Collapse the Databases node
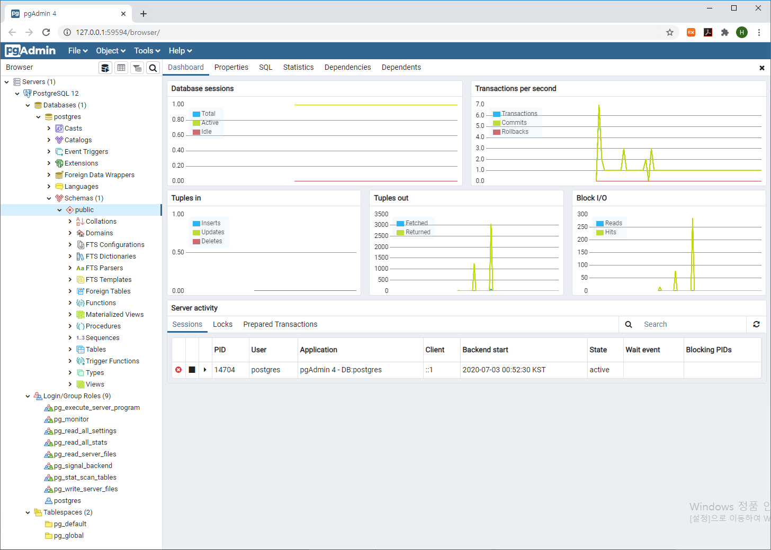The image size is (771, 550). tap(28, 105)
